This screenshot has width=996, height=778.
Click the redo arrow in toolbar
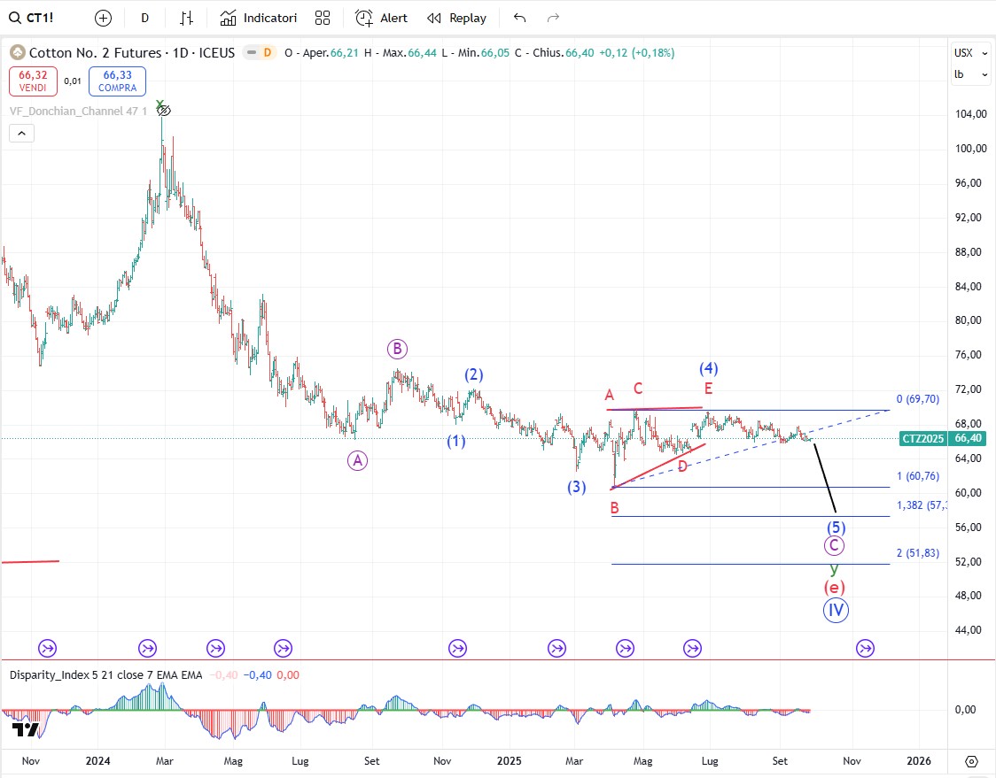(553, 18)
